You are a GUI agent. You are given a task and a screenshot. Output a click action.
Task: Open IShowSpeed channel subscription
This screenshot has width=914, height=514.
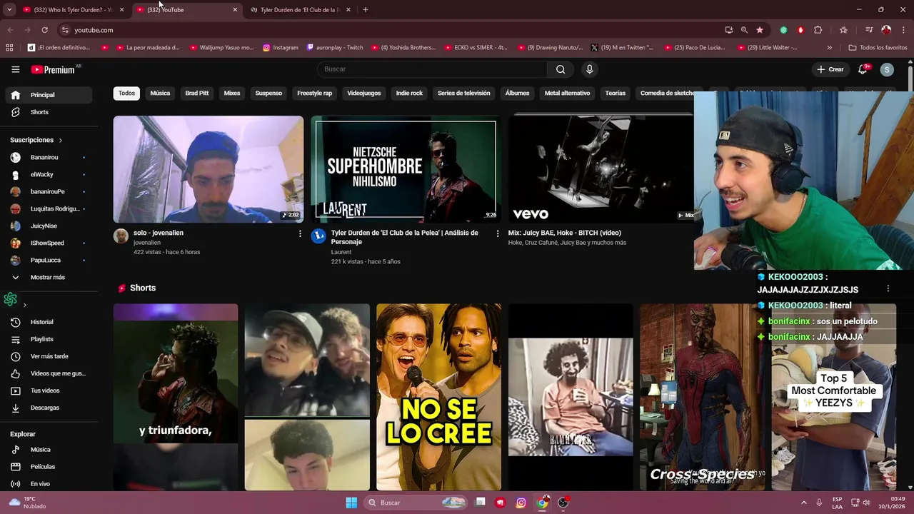click(x=49, y=243)
